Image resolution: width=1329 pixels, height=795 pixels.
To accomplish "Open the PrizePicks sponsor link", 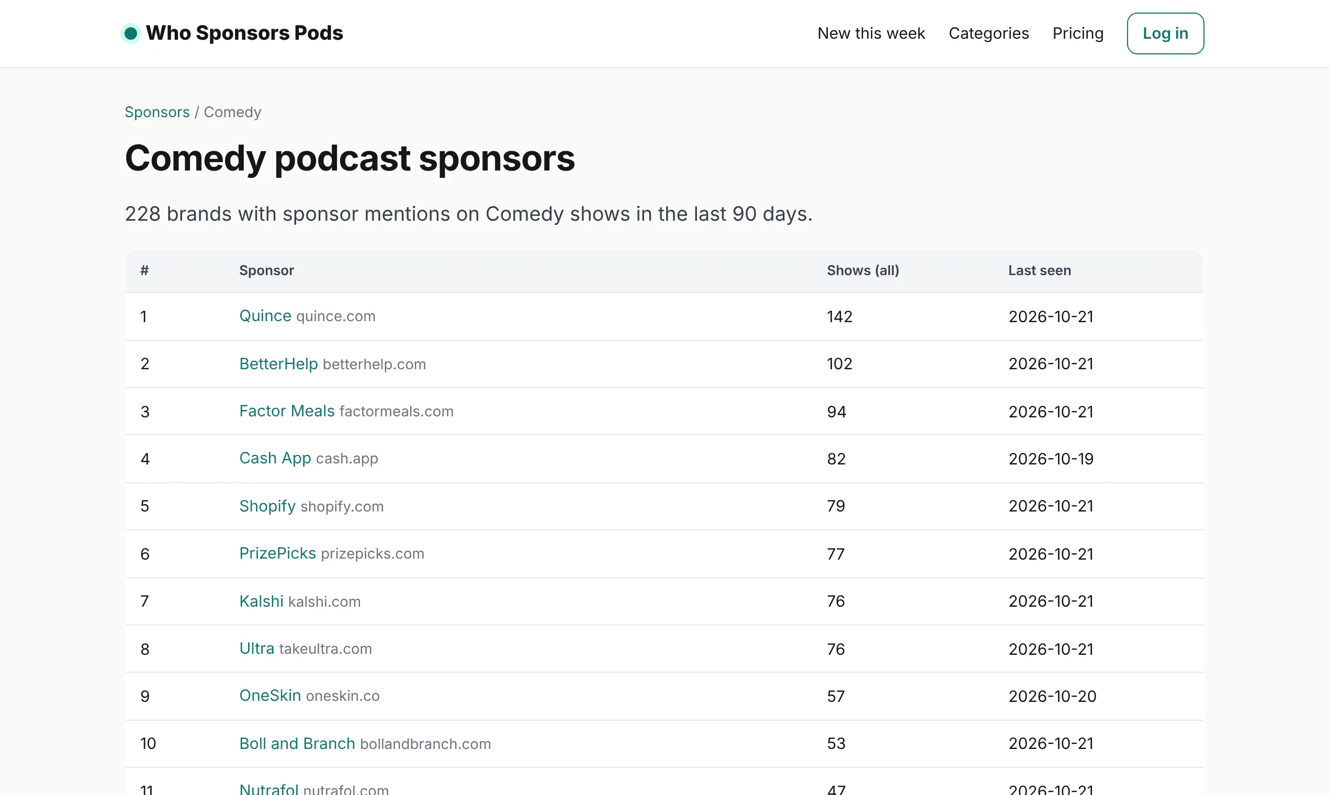I will click(278, 553).
